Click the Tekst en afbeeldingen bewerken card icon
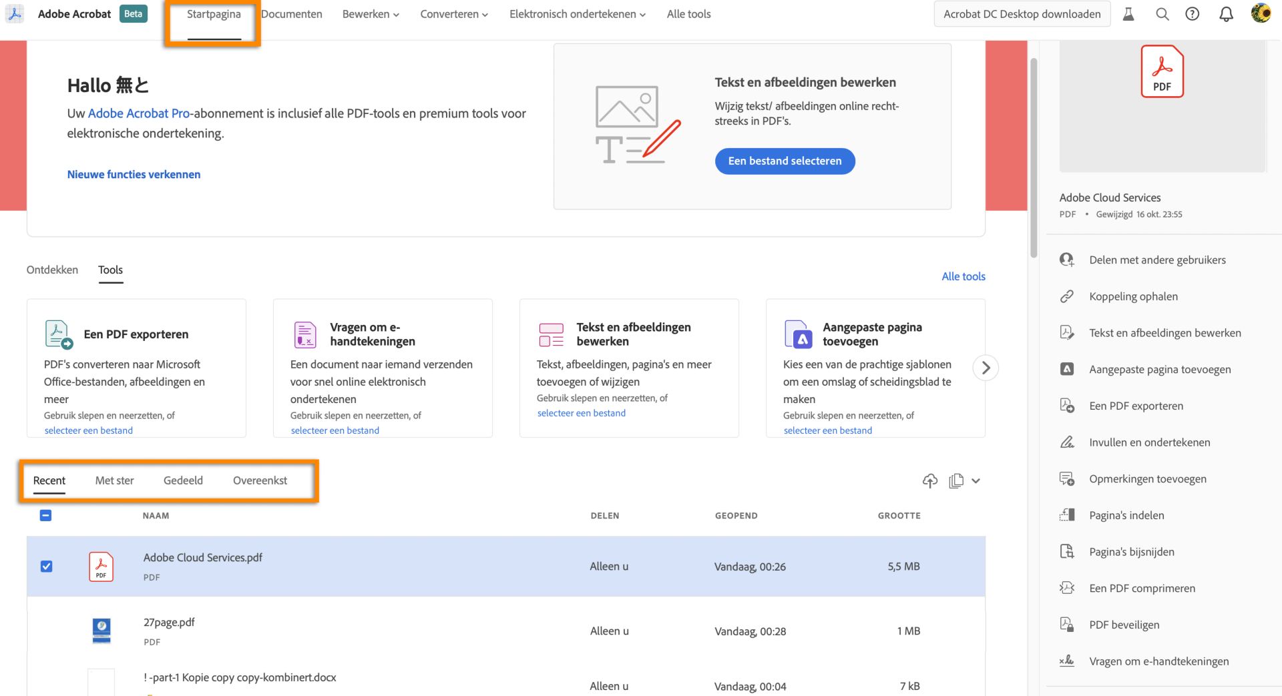Viewport: 1282px width, 696px height. (x=552, y=334)
